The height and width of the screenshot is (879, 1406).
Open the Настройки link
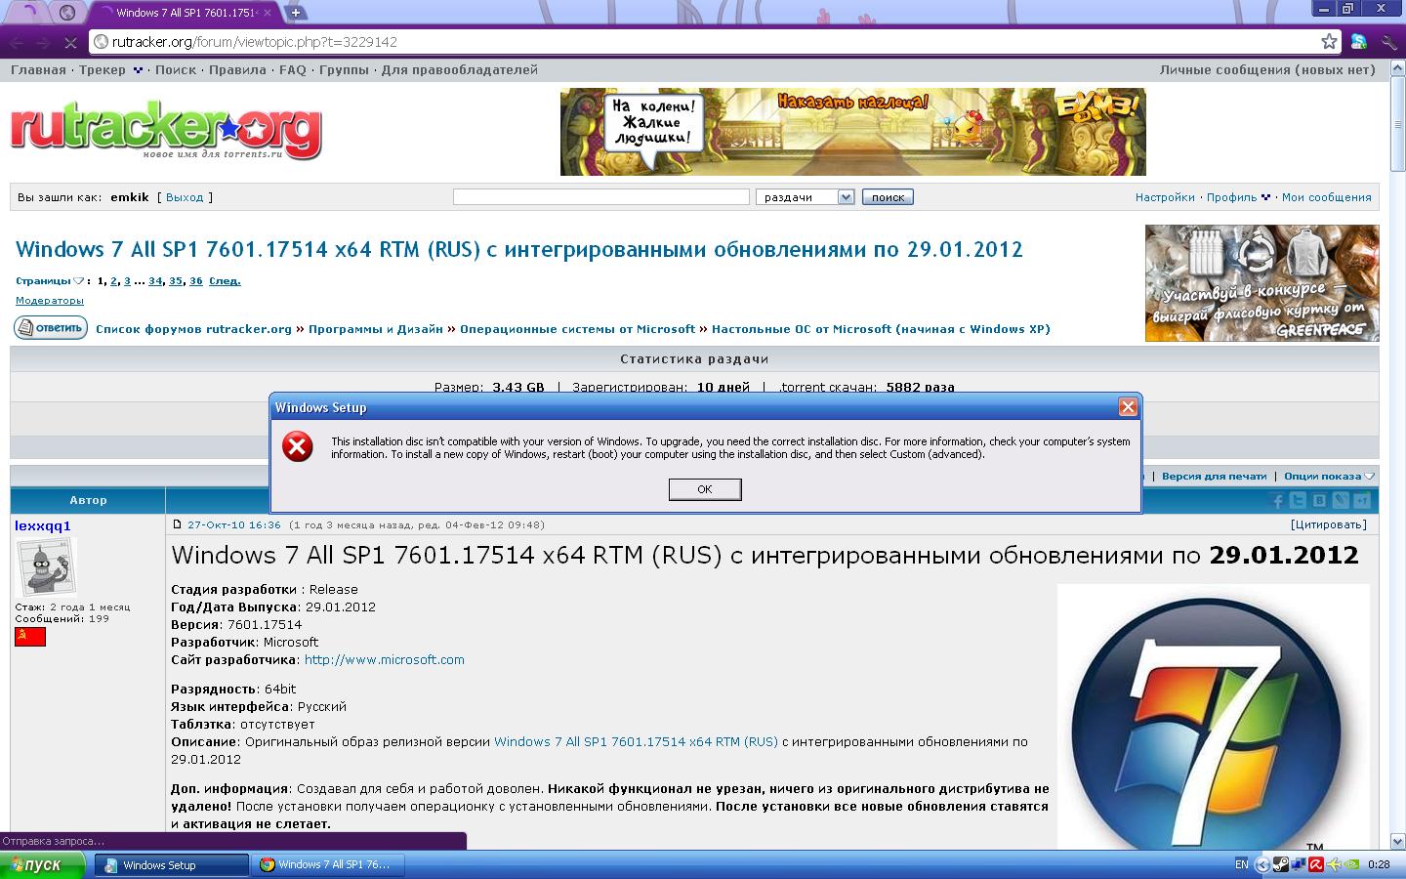[x=1165, y=197]
